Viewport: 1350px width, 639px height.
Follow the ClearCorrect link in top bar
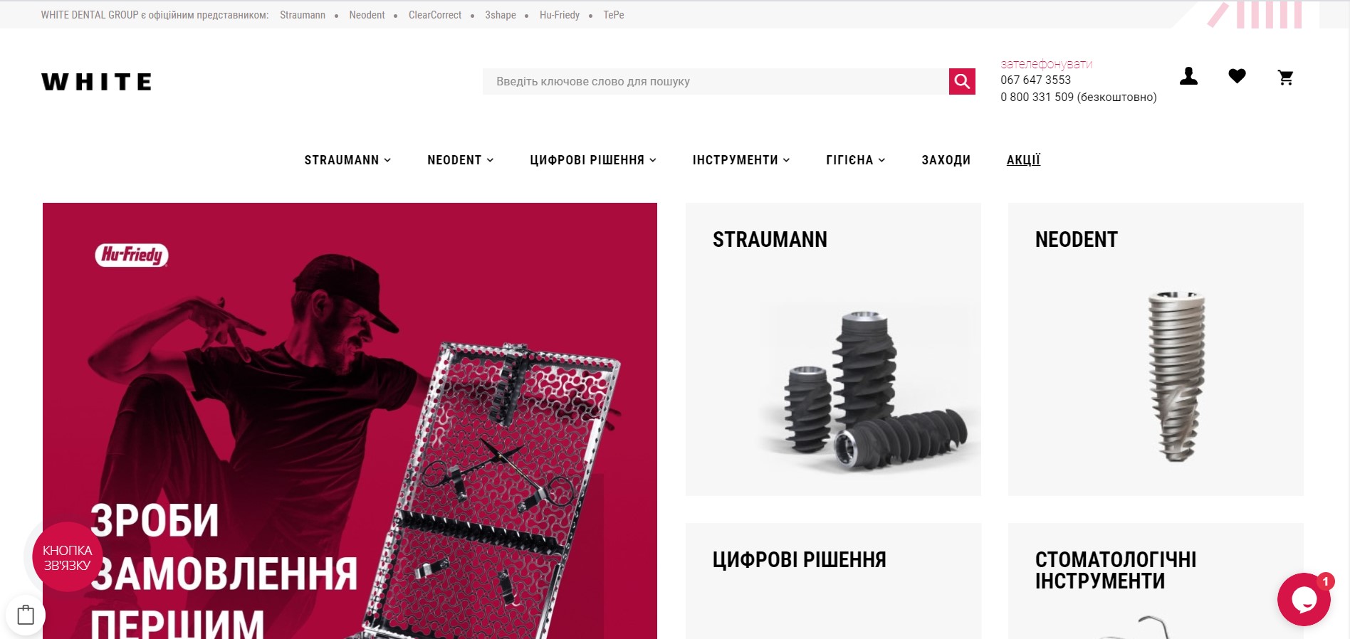435,15
